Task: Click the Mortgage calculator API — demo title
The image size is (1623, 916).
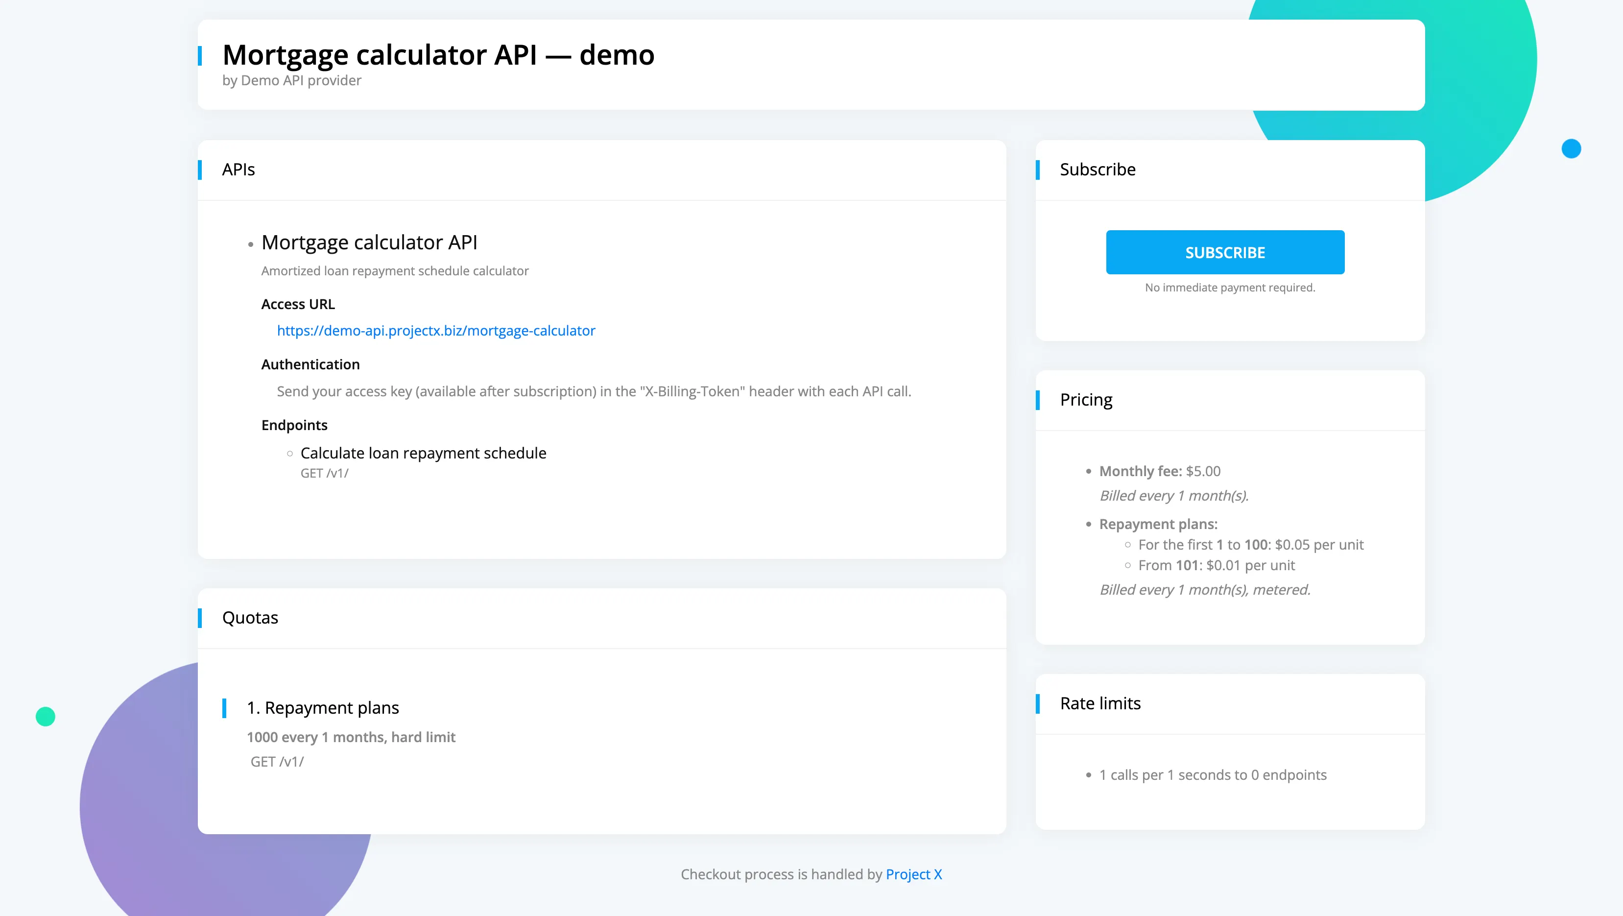Action: [438, 55]
